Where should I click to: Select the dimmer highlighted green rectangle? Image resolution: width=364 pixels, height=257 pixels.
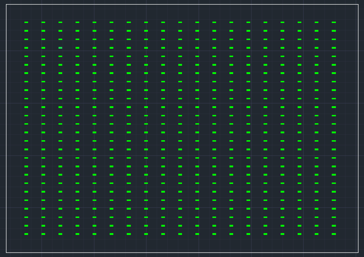(x=60, y=48)
